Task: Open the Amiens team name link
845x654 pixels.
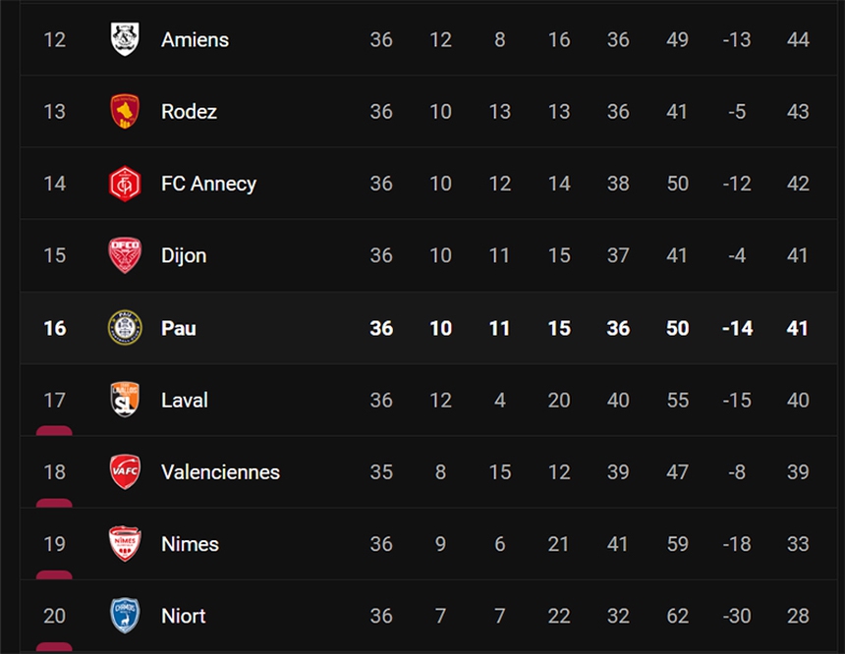Action: [x=195, y=39]
